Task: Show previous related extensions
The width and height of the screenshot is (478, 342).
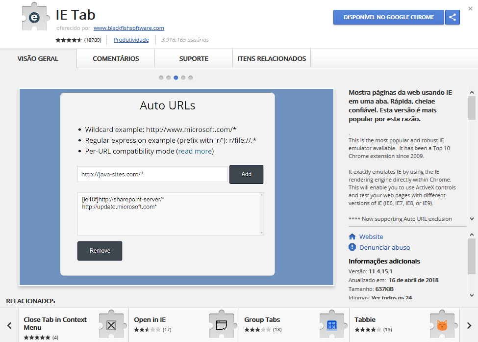Action: [9, 325]
